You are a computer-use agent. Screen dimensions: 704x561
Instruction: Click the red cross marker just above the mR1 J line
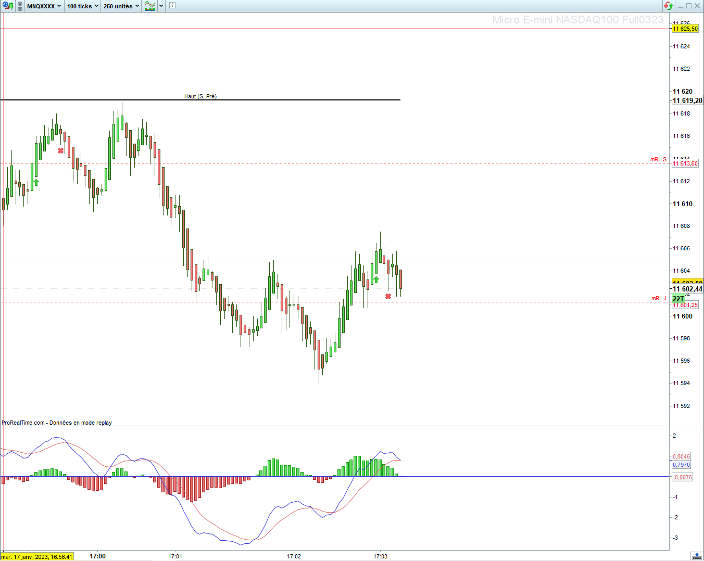pyautogui.click(x=388, y=297)
